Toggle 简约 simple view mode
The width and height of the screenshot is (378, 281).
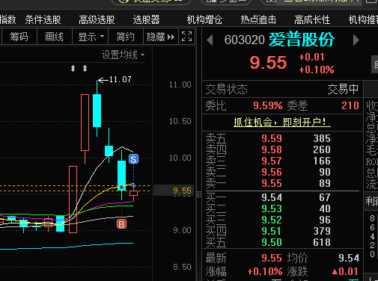tap(126, 37)
